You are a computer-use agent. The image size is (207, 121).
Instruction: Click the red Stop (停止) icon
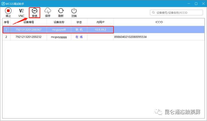(x=8, y=11)
